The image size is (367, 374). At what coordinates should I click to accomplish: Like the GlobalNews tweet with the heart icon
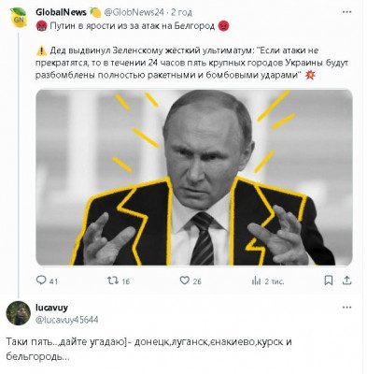(x=185, y=280)
